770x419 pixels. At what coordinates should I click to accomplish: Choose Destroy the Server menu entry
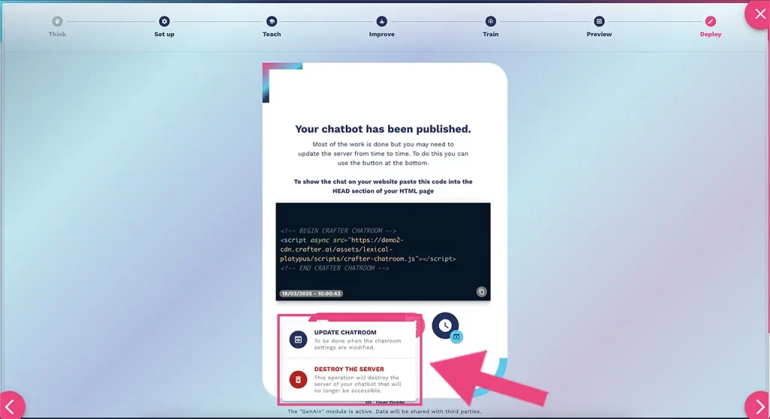[x=348, y=380]
